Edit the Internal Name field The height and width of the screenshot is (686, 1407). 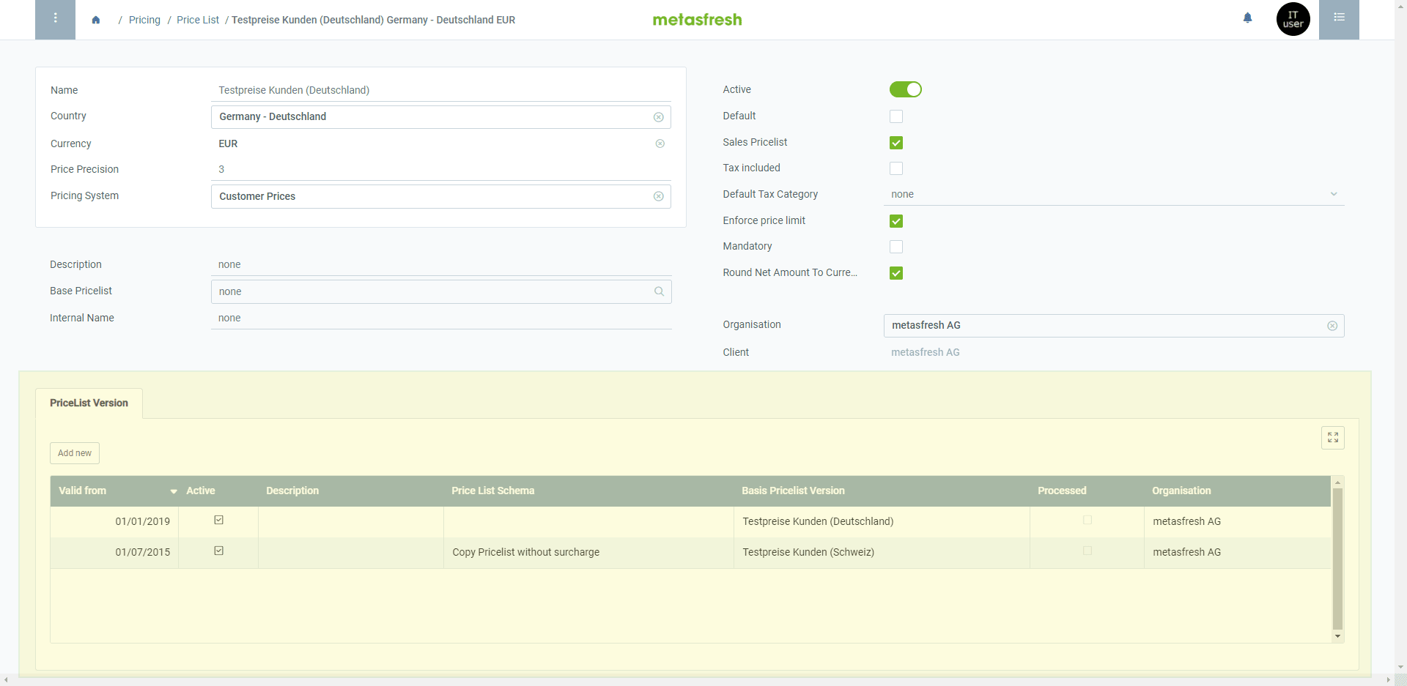coord(441,318)
